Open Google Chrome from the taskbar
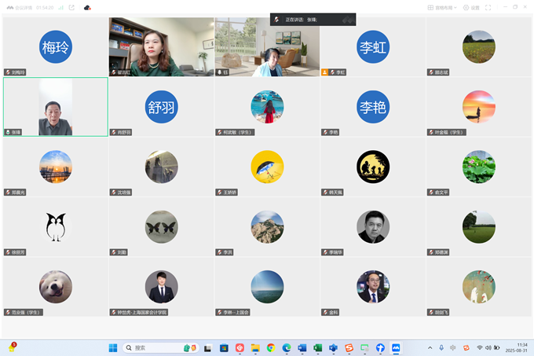The image size is (534, 356). coord(271,347)
